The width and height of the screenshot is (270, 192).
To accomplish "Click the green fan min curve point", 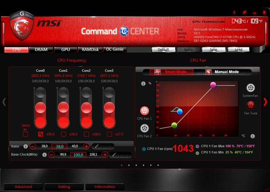I will [x=174, y=125].
